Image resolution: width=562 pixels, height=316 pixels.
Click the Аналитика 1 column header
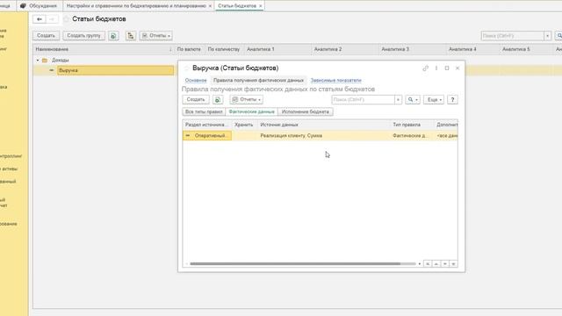pyautogui.click(x=277, y=49)
